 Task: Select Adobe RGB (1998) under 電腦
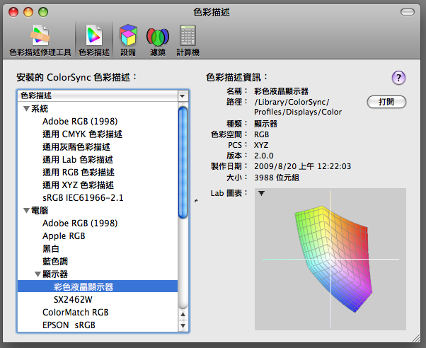(x=80, y=224)
